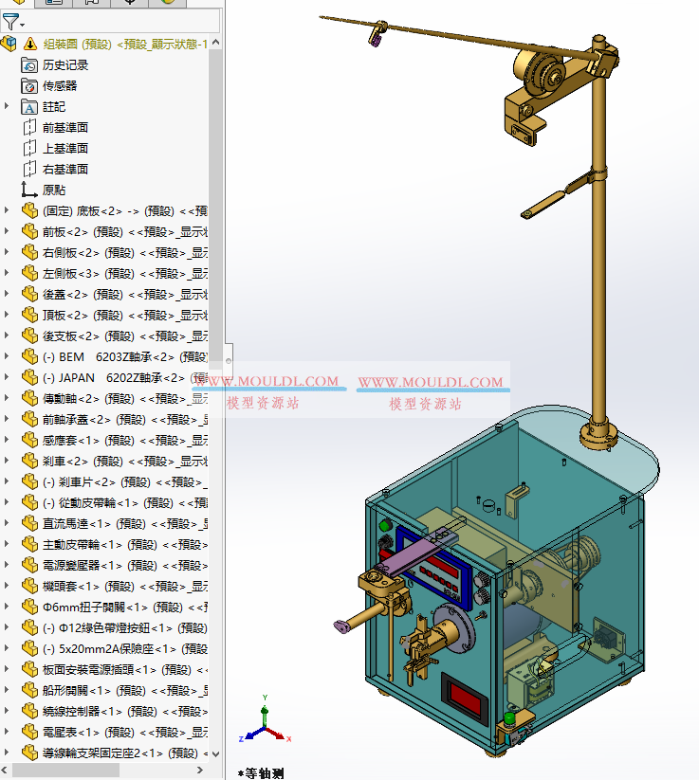Click the assembly icon at the tree root

[x=9, y=44]
